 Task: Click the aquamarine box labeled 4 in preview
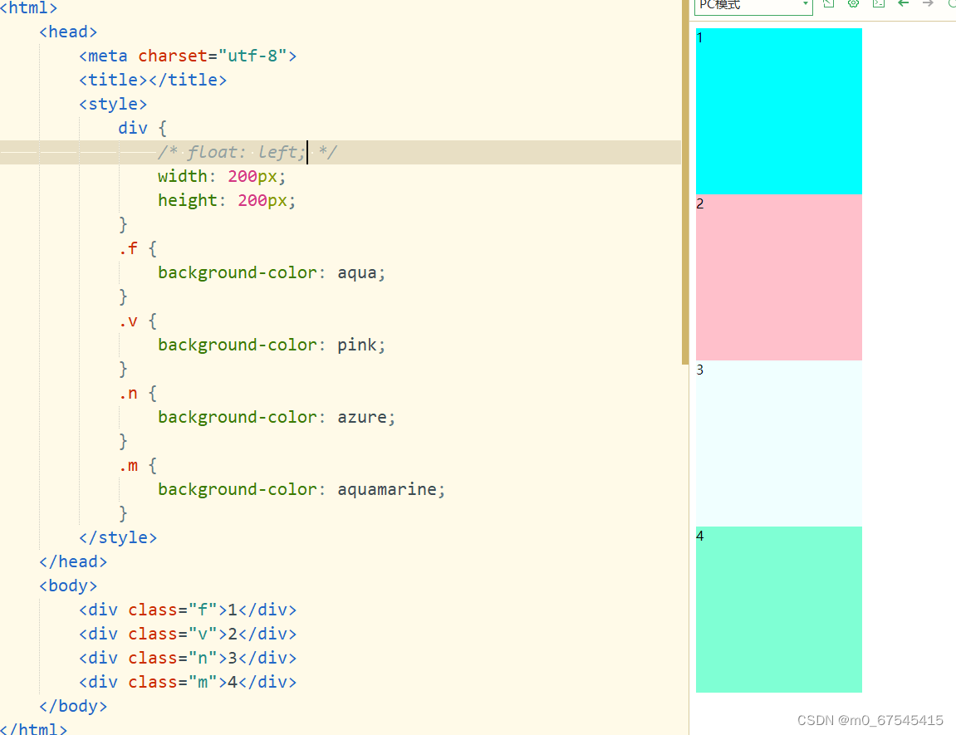click(778, 610)
